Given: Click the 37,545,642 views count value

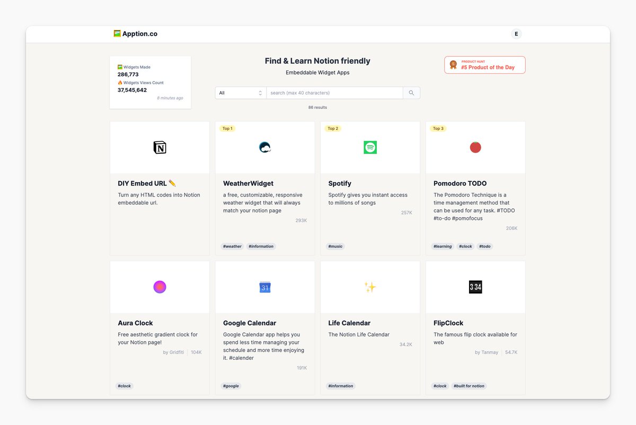Looking at the screenshot, I should (132, 90).
